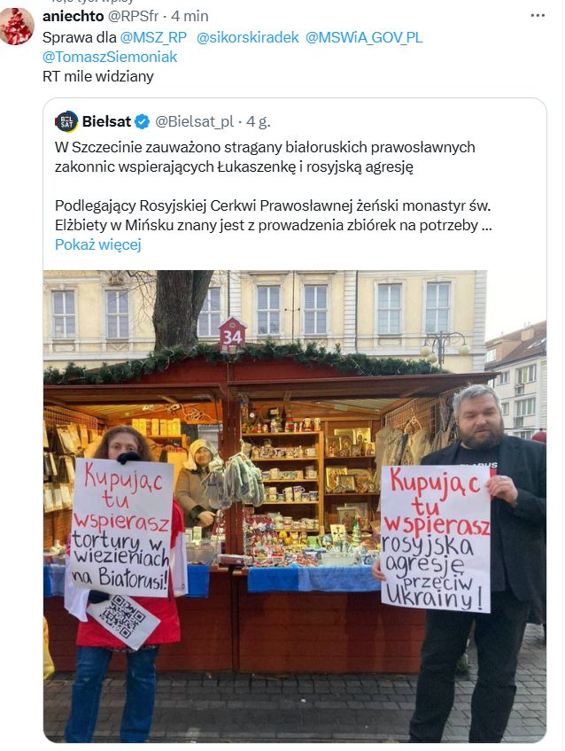Click Bielsat's blue verified badge
Screen dimensions: 565x751
tap(143, 121)
